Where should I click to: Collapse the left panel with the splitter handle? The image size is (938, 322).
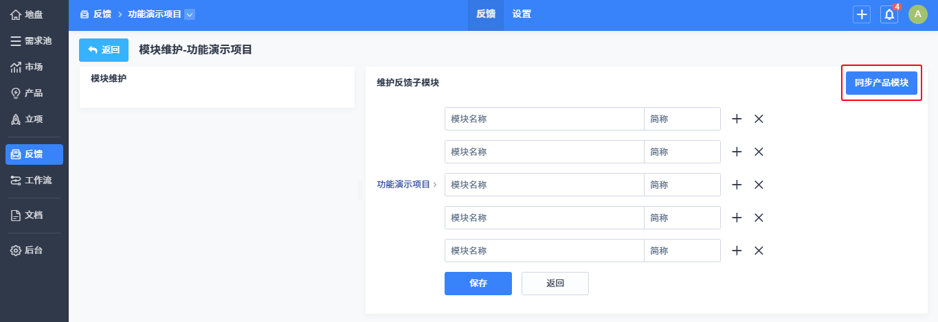tap(359, 190)
